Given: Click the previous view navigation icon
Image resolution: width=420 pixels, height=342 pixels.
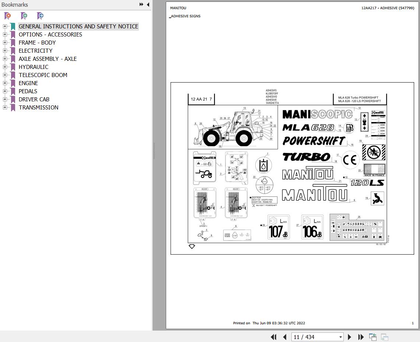Looking at the screenshot, I should (x=373, y=337).
